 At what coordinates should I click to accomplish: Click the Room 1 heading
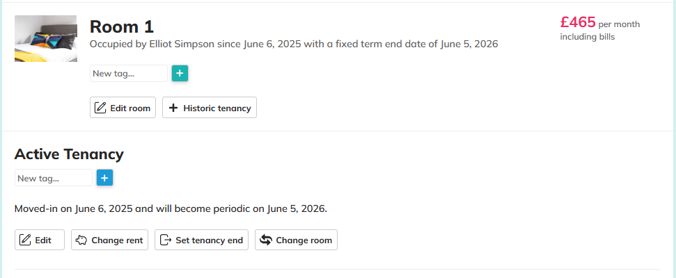coord(122,26)
